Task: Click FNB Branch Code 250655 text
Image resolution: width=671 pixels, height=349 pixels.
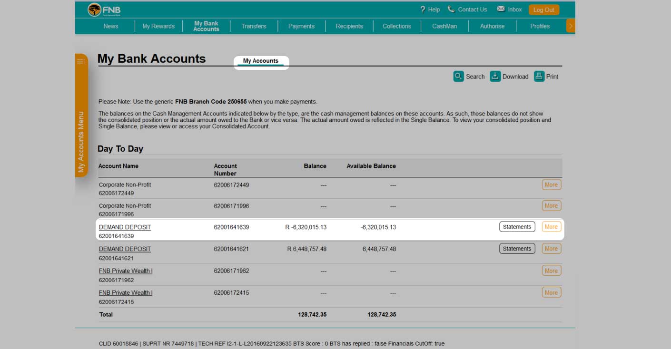Action: click(x=211, y=102)
